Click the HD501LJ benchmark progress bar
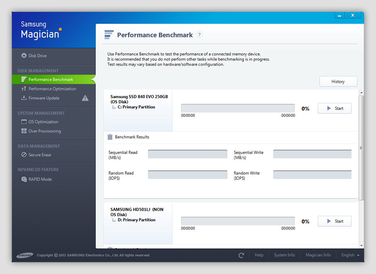Image resolution: width=376 pixels, height=274 pixels. 238,221
